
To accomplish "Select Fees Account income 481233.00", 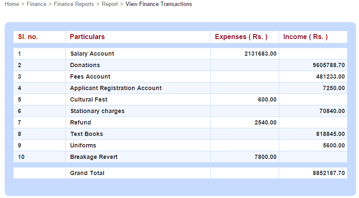I will pos(330,76).
